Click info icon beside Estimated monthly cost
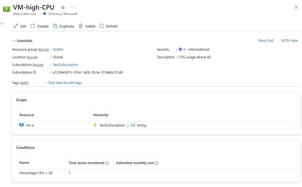Screen dimensions: 302x187 [157, 163]
